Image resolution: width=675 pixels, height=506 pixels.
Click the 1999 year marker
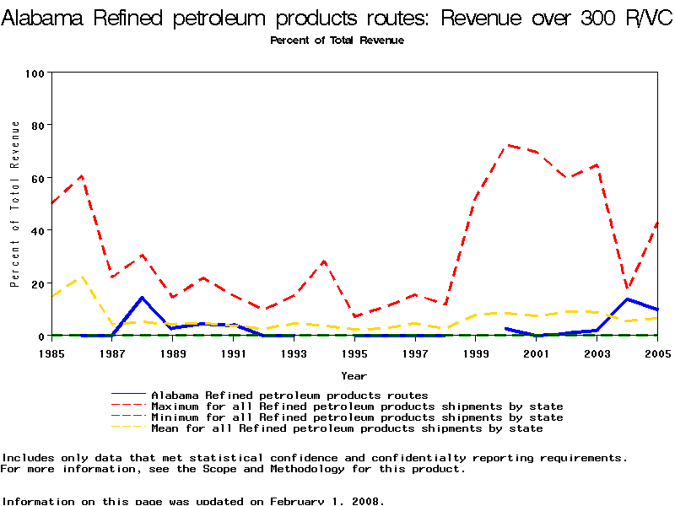(476, 353)
